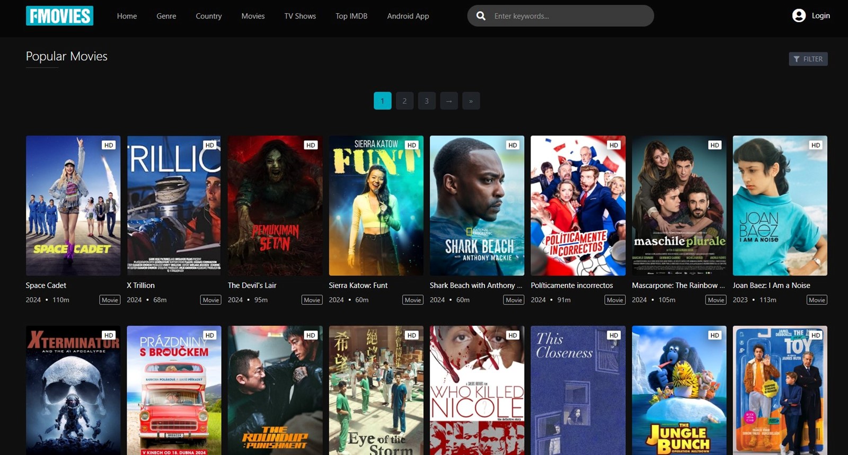Click The Devil's Lair title link
The width and height of the screenshot is (848, 455).
(252, 285)
